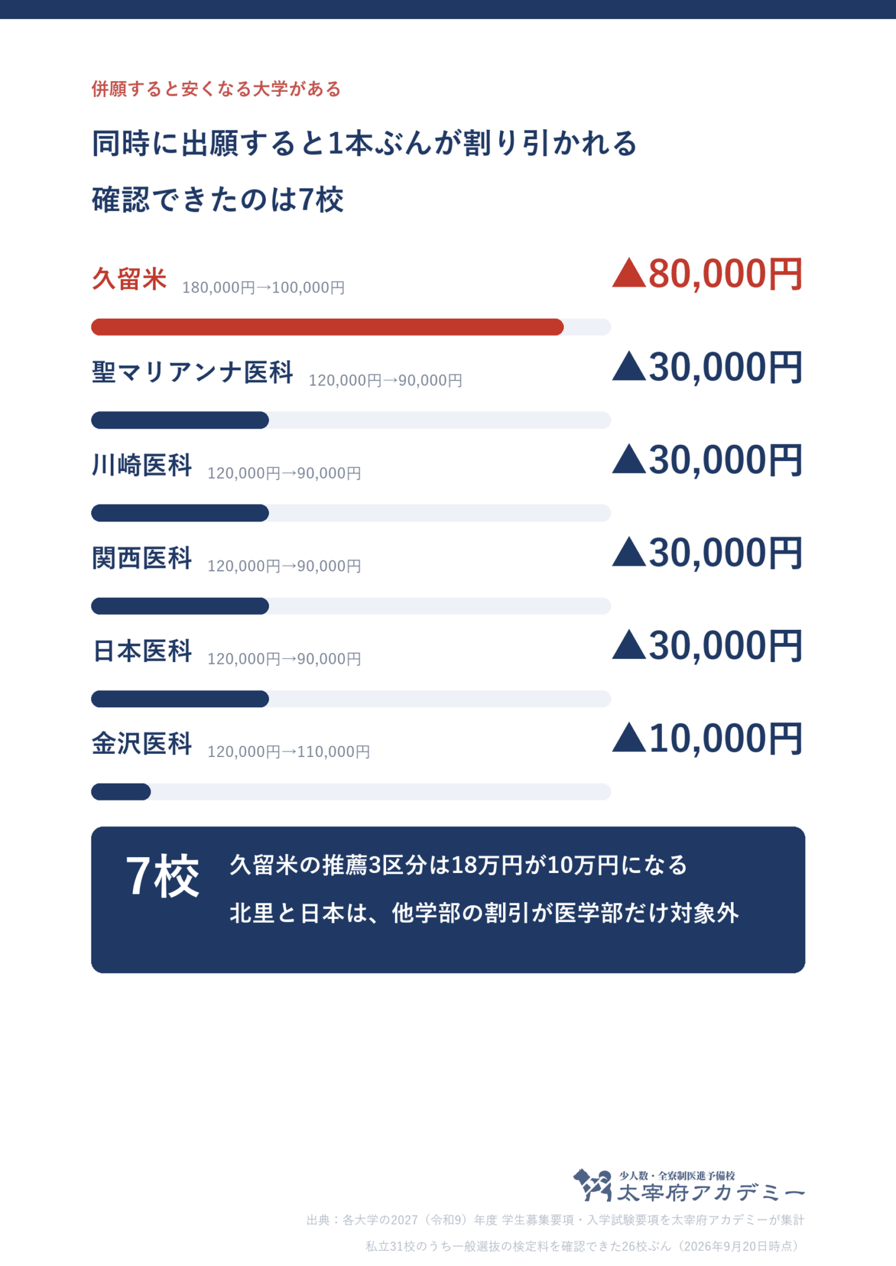Viewport: 896px width, 1266px height.
Task: Click the 180,000円→100,000円 price text
Action: tap(263, 287)
